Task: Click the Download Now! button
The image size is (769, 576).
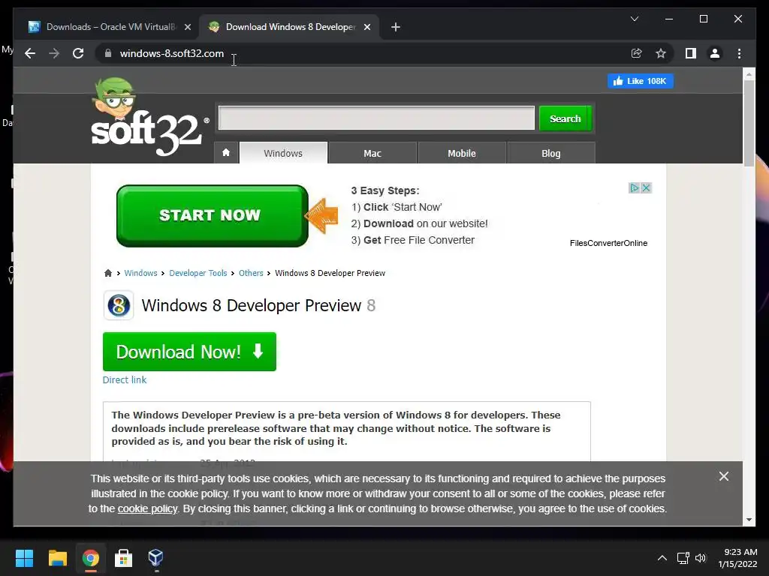Action: point(189,352)
